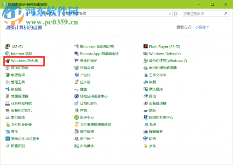Open 用户帐户 link

click(x=87, y=139)
